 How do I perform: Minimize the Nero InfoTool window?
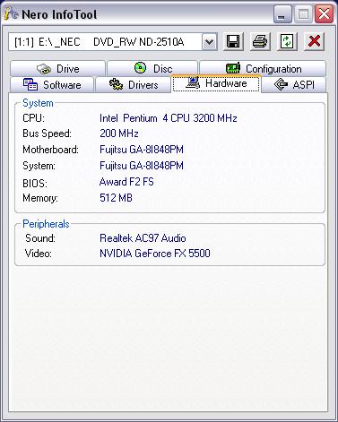tap(282, 14)
